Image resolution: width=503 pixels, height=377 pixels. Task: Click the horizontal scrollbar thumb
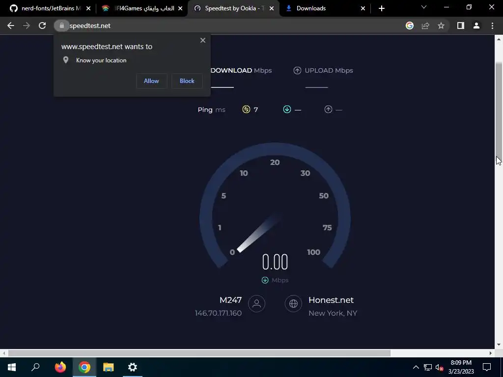199,353
